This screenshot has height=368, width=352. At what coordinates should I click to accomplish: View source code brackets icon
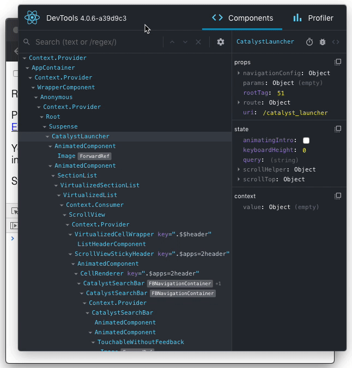click(336, 42)
